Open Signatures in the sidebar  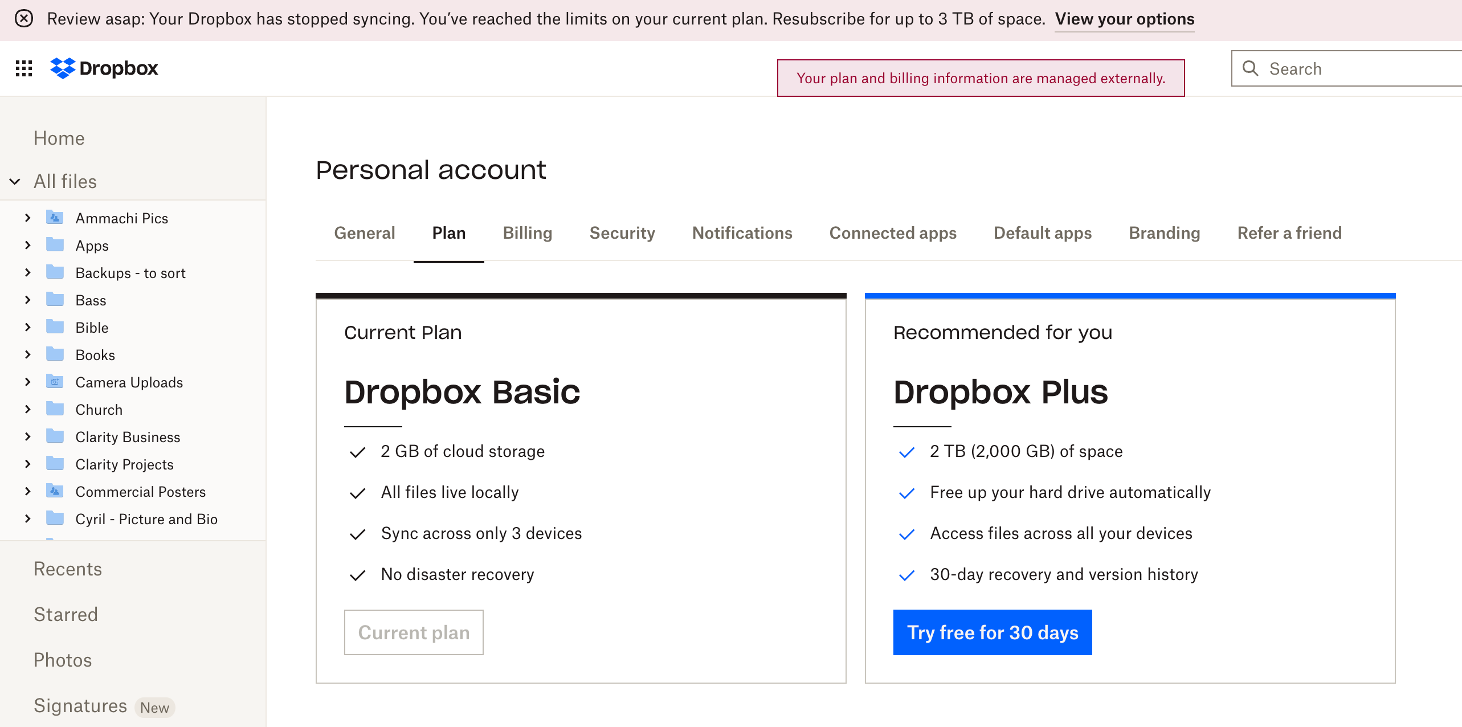pos(80,706)
